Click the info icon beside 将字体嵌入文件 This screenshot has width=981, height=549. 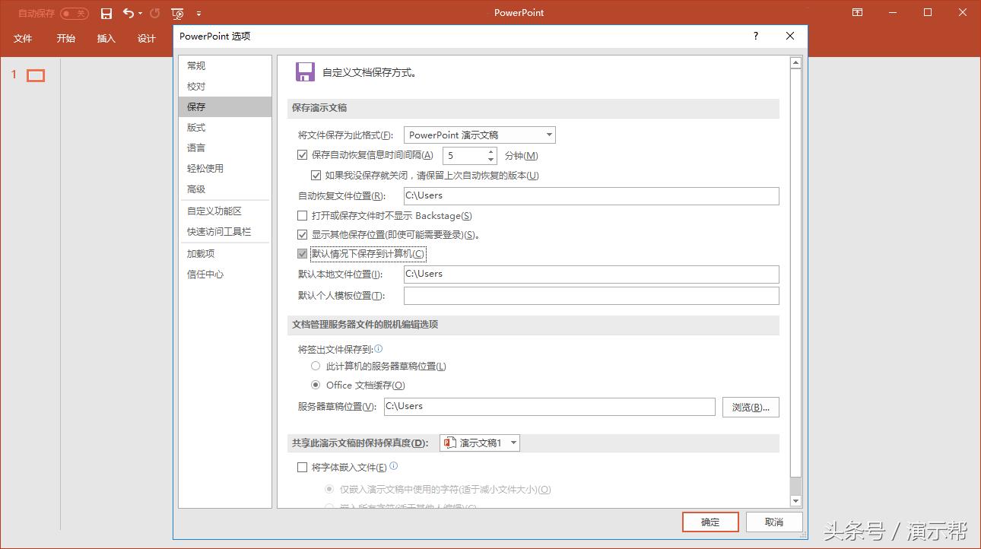394,466
